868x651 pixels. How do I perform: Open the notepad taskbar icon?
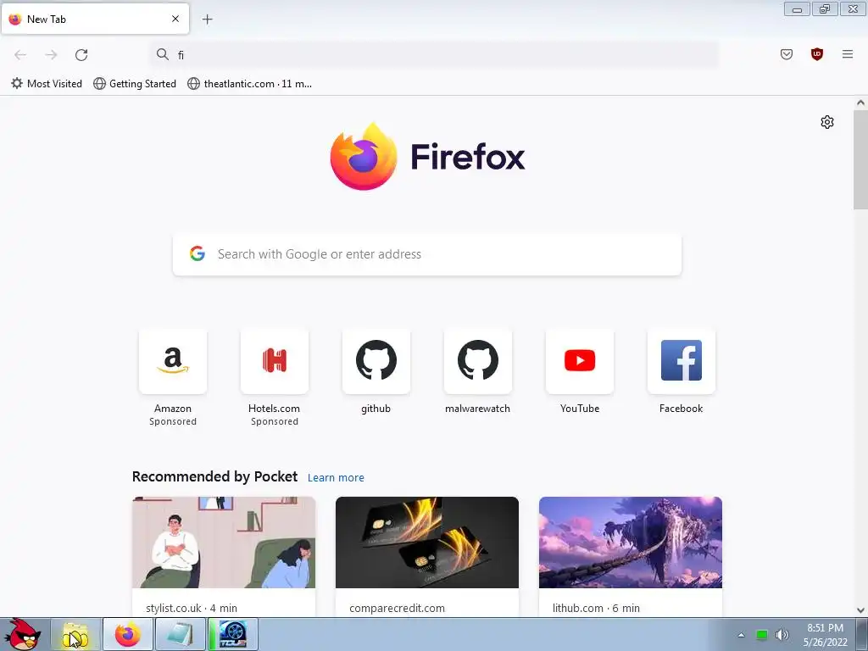click(180, 635)
